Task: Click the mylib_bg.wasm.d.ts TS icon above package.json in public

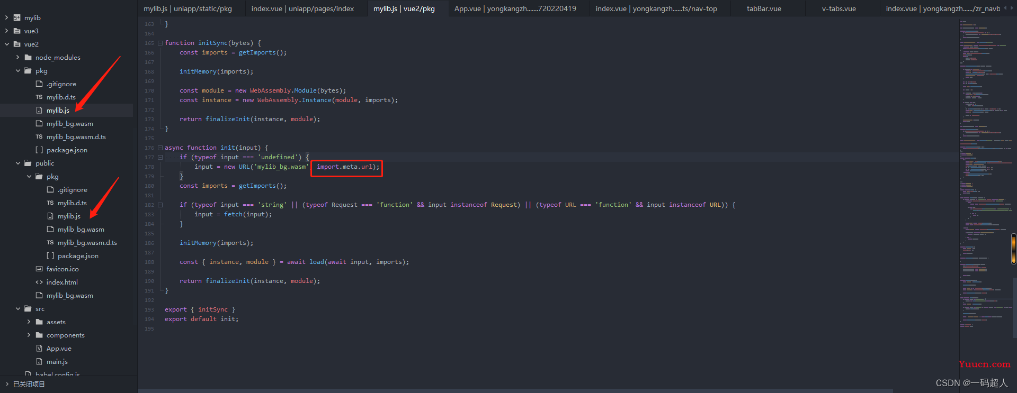Action: click(x=50, y=242)
